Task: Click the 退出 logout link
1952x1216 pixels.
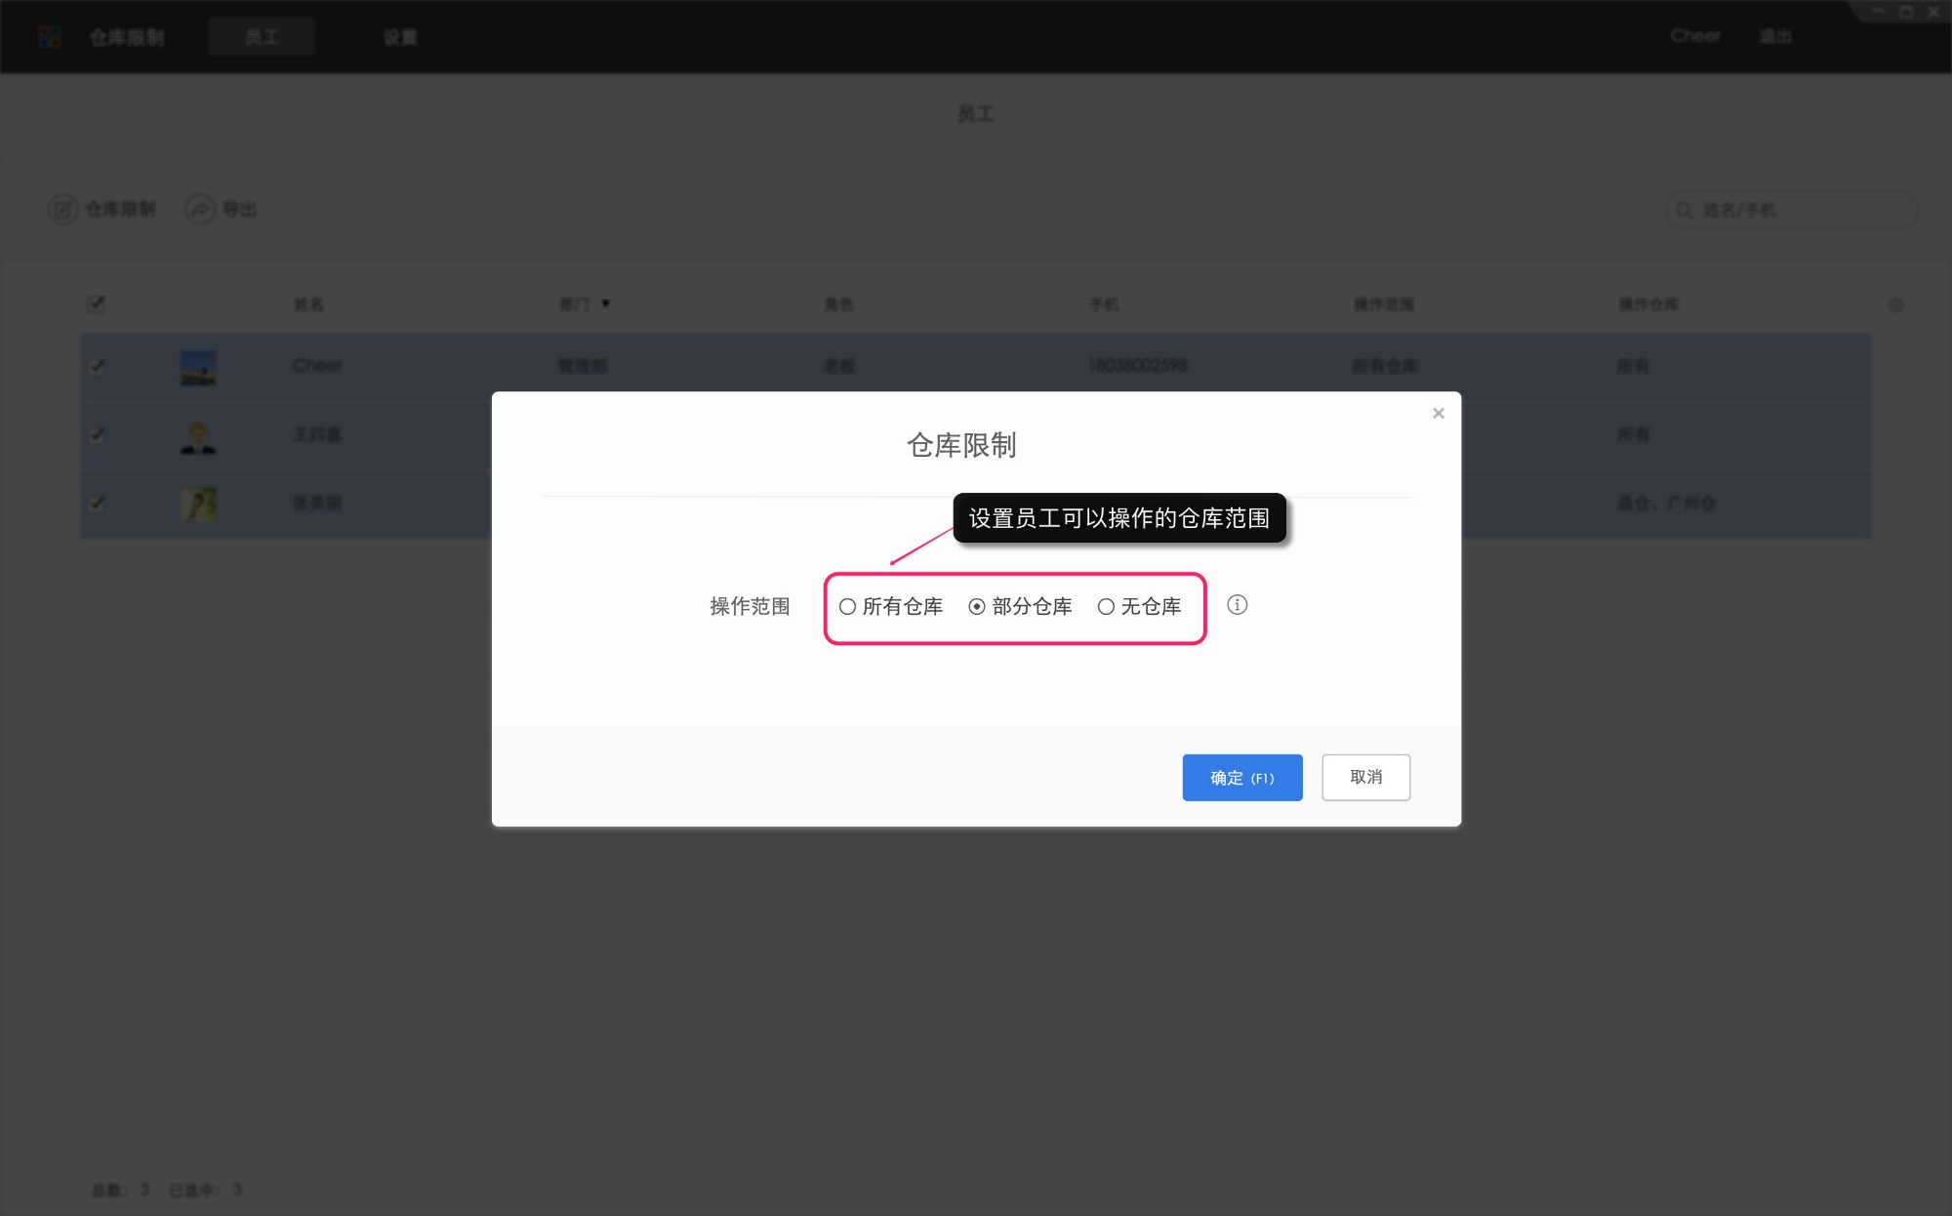Action: [1776, 36]
